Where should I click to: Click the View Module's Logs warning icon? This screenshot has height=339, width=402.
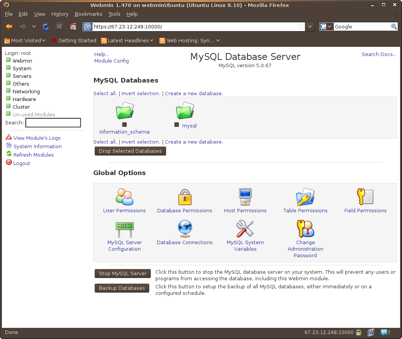[x=9, y=137]
